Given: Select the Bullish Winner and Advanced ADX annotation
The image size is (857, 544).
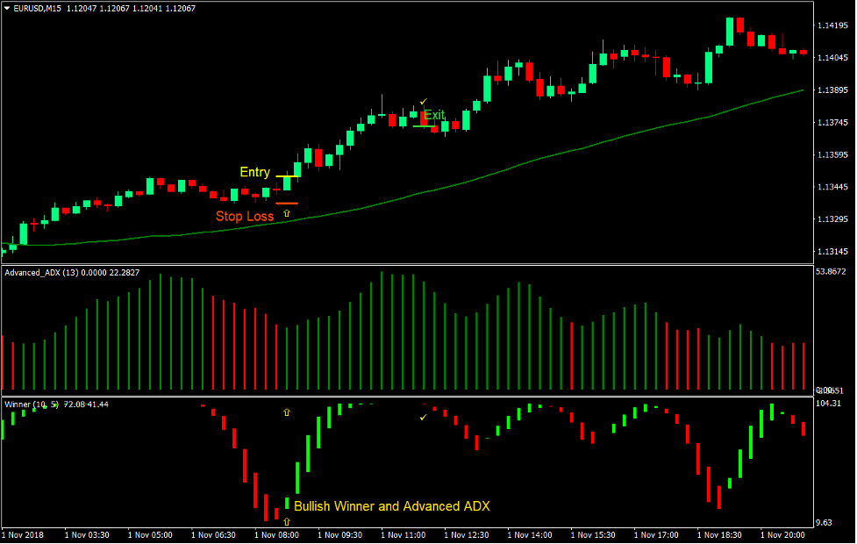Looking at the screenshot, I should coord(391,506).
